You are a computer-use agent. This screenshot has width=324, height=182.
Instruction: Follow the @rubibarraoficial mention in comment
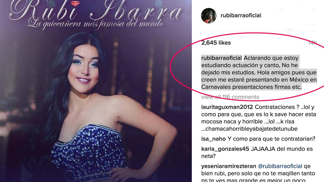(280, 166)
